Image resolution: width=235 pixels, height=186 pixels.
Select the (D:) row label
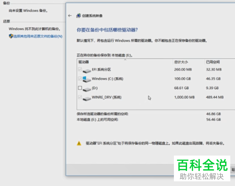94,88
